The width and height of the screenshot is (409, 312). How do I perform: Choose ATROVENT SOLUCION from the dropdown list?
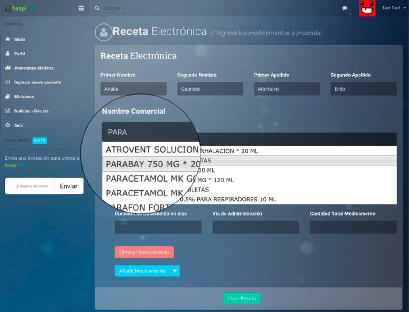152,150
